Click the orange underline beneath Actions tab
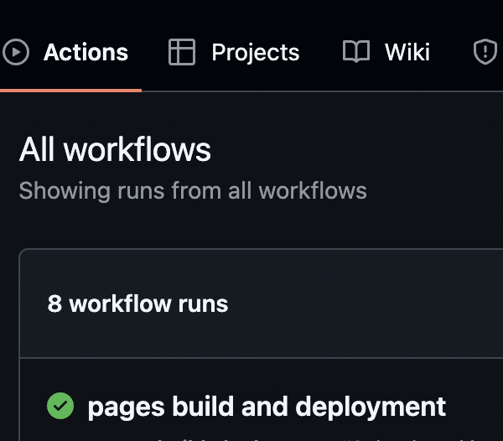The width and height of the screenshot is (503, 441). (70, 89)
